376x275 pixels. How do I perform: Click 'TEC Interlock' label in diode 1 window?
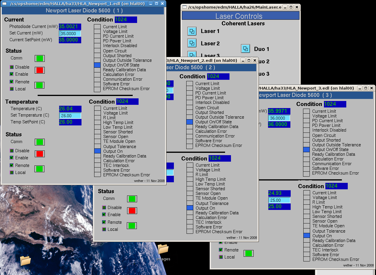[116, 165]
